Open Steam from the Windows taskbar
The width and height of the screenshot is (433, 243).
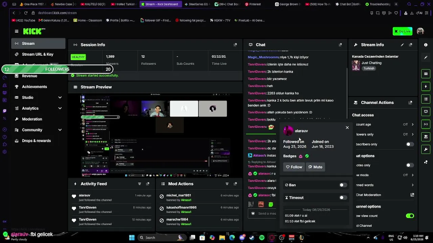[x=252, y=238]
